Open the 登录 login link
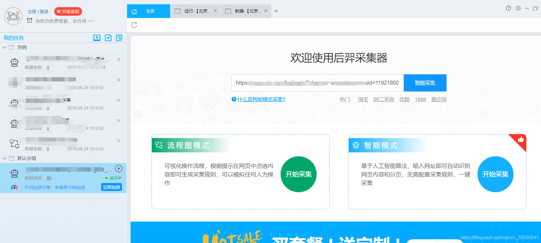 pos(44,12)
